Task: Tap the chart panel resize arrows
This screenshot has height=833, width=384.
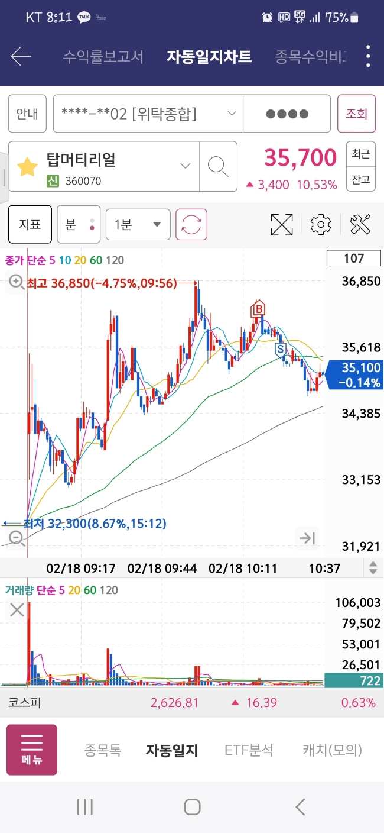Action: pos(373,568)
